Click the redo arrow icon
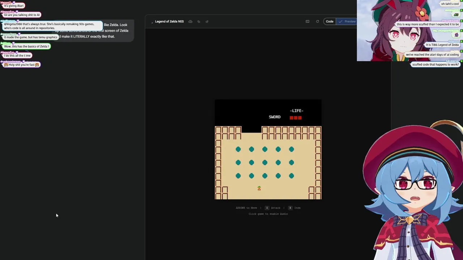 [207, 21]
